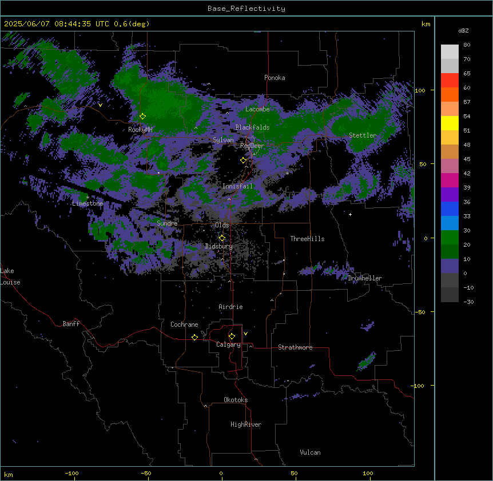Click the 80 value on the dBZ scale
The height and width of the screenshot is (481, 493).
point(467,45)
